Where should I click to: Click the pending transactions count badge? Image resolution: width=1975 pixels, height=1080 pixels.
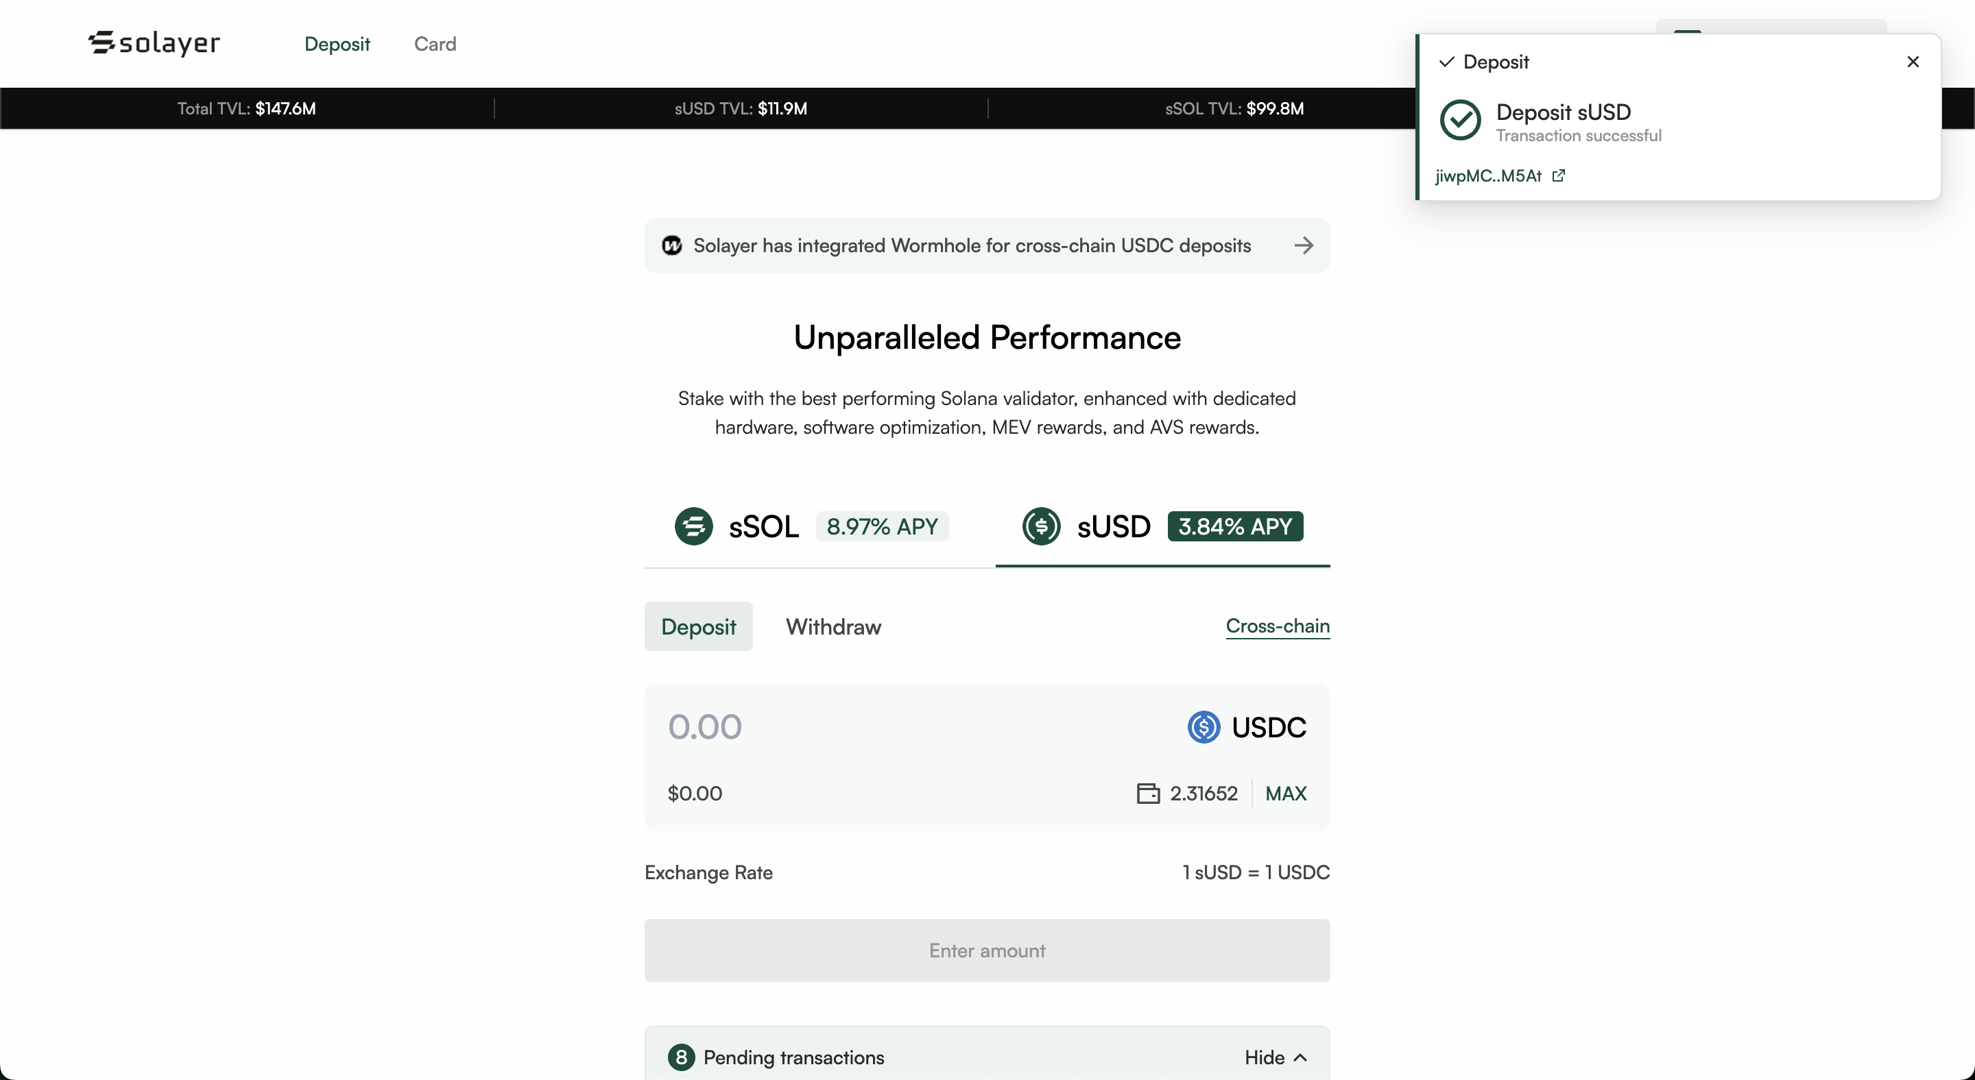tap(681, 1057)
